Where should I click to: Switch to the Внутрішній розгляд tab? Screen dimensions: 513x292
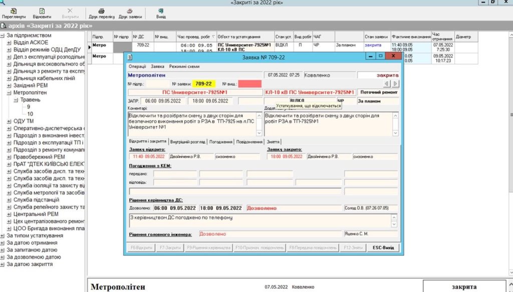187,142
